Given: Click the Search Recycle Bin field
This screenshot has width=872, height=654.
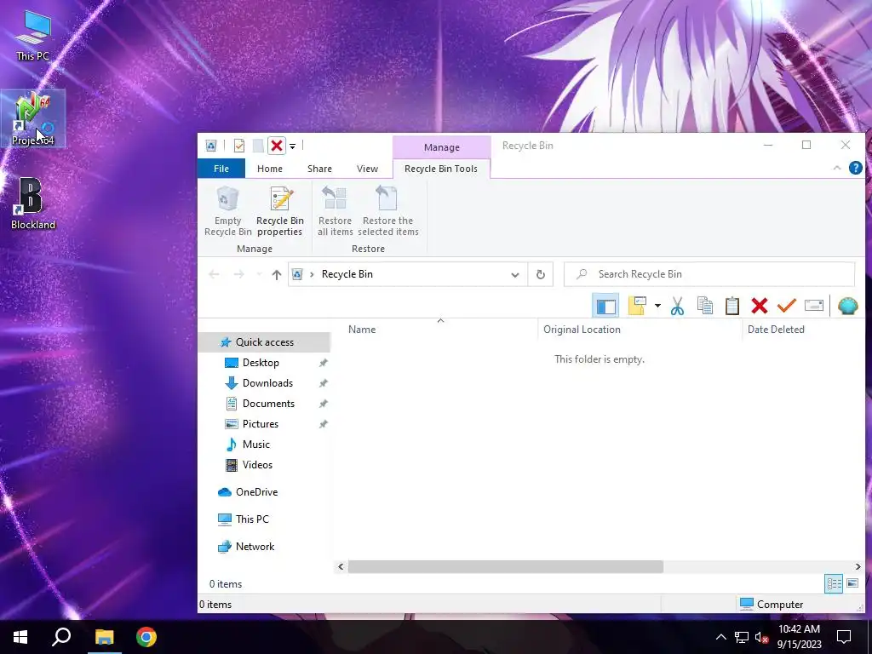Looking at the screenshot, I should pos(709,274).
